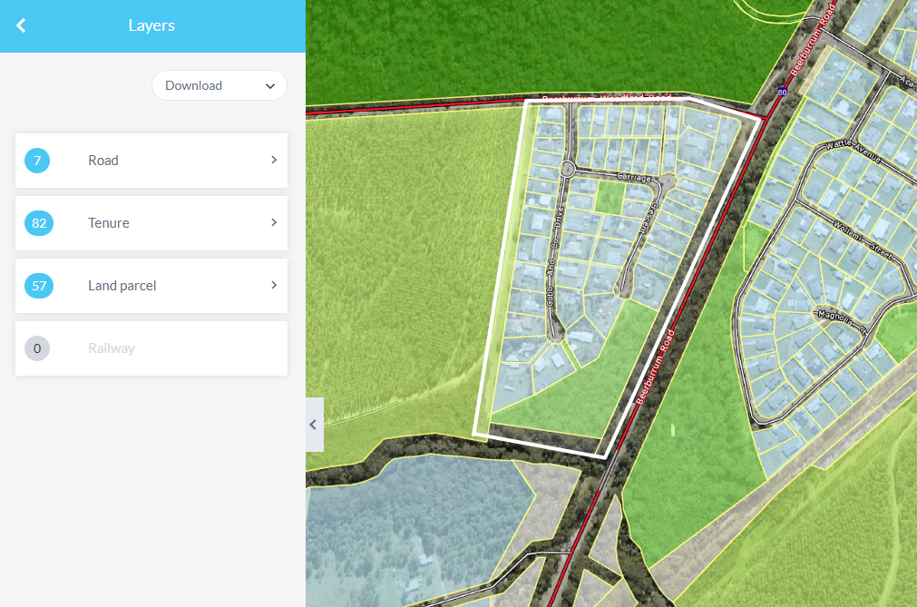Click the Wattle Avenue street label
This screenshot has width=917, height=607.
[853, 152]
